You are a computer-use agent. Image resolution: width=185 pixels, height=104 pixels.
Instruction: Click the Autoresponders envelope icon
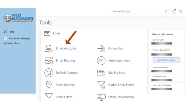coord(101,61)
